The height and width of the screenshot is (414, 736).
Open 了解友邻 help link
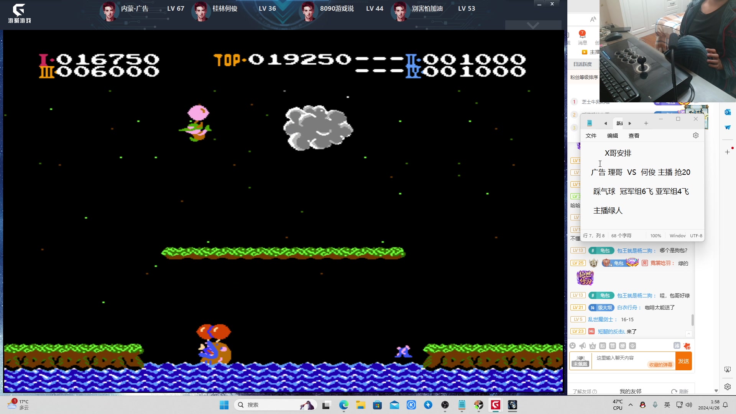[585, 391]
